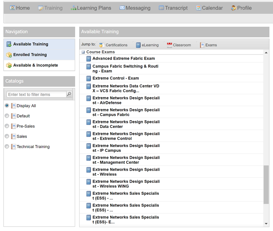This screenshot has width=273, height=231.
Task: Click the eLearning book icon
Action: click(x=138, y=45)
